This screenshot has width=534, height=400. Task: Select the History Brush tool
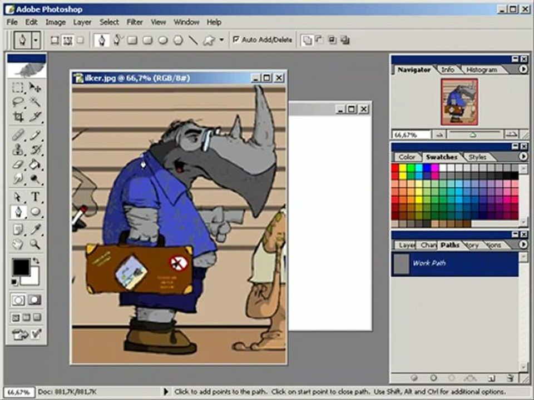(x=34, y=149)
